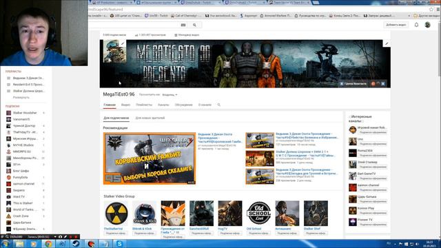
Task: Search the channel with the tab-bar magnifier
Action: tap(219, 105)
